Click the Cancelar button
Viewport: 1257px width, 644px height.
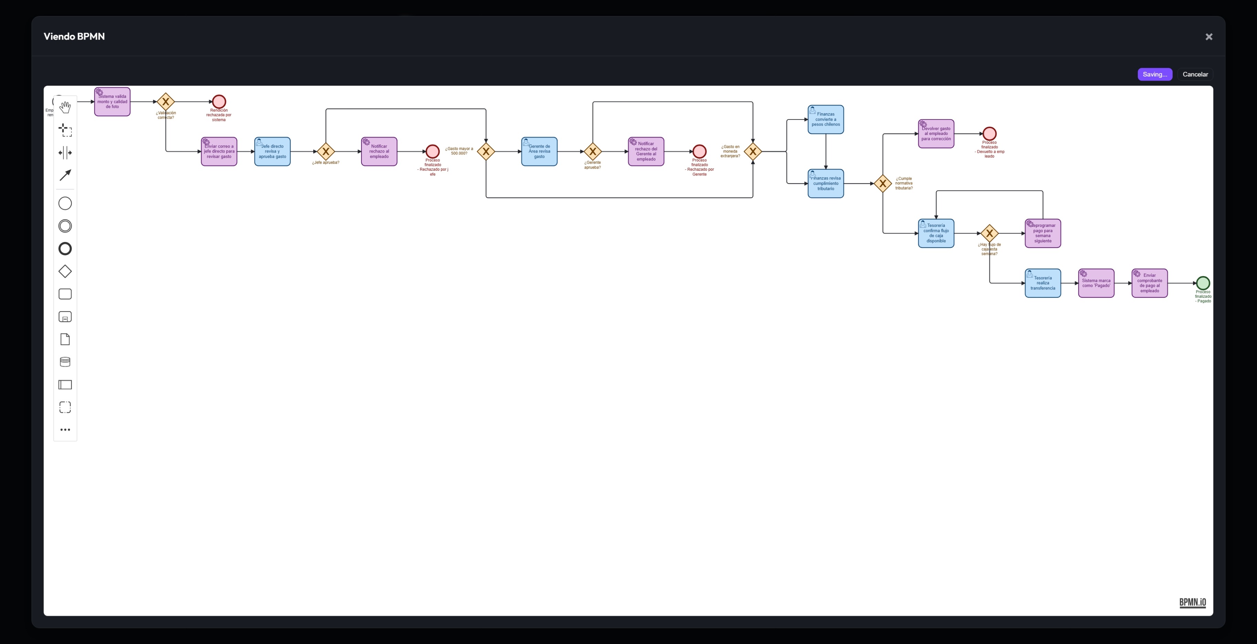1195,74
